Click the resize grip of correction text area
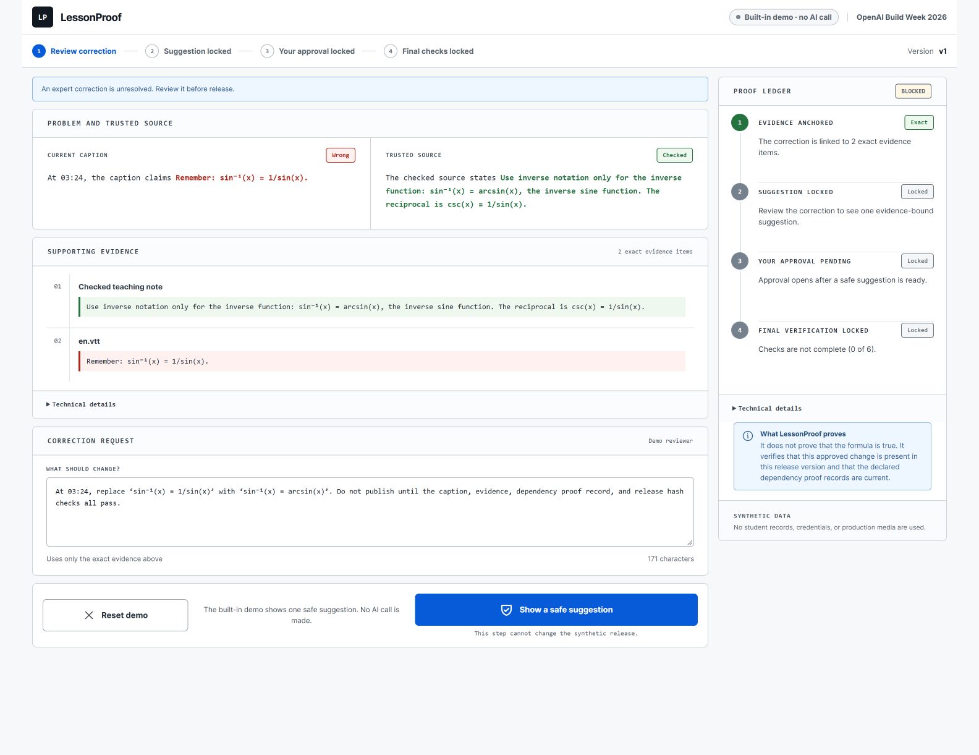The width and height of the screenshot is (979, 755). (690, 542)
